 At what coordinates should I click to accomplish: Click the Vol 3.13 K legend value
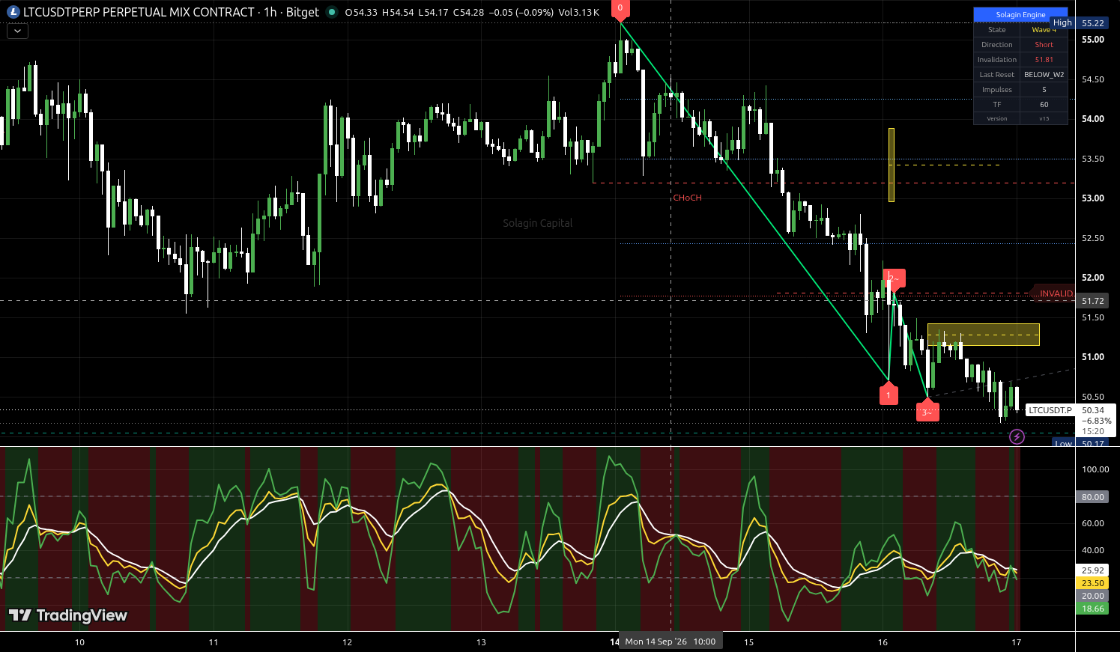(579, 13)
